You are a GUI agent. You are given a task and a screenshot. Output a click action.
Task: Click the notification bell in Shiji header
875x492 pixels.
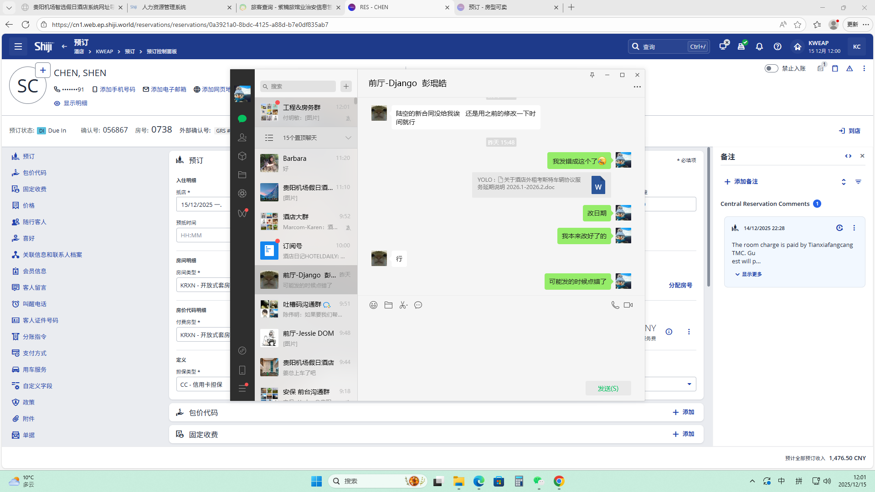point(759,46)
